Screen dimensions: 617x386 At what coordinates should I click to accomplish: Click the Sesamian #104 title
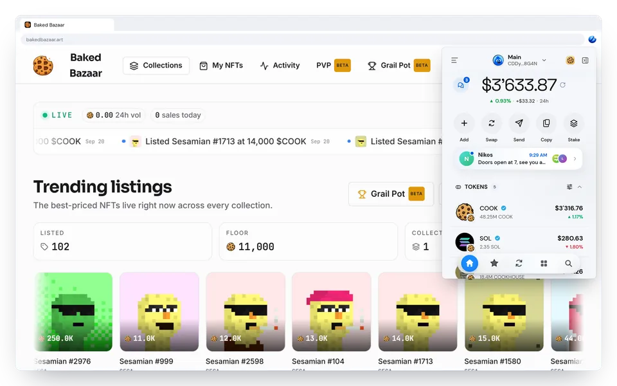click(318, 361)
